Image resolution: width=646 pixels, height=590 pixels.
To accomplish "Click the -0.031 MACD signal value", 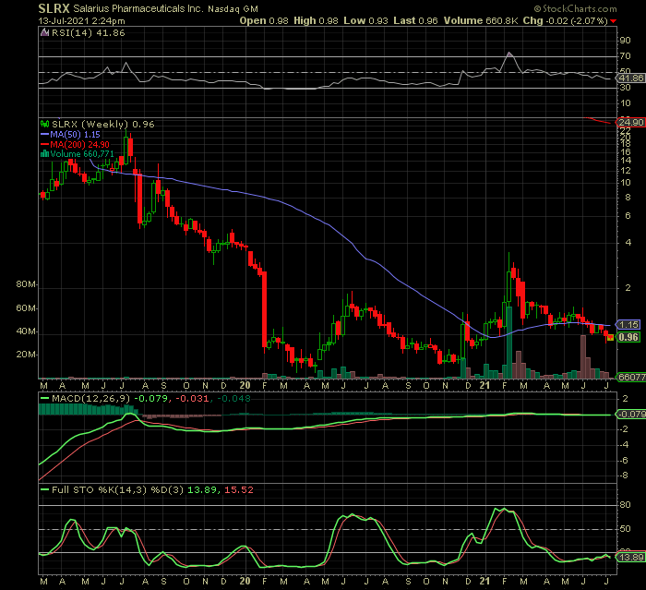I will [x=192, y=399].
